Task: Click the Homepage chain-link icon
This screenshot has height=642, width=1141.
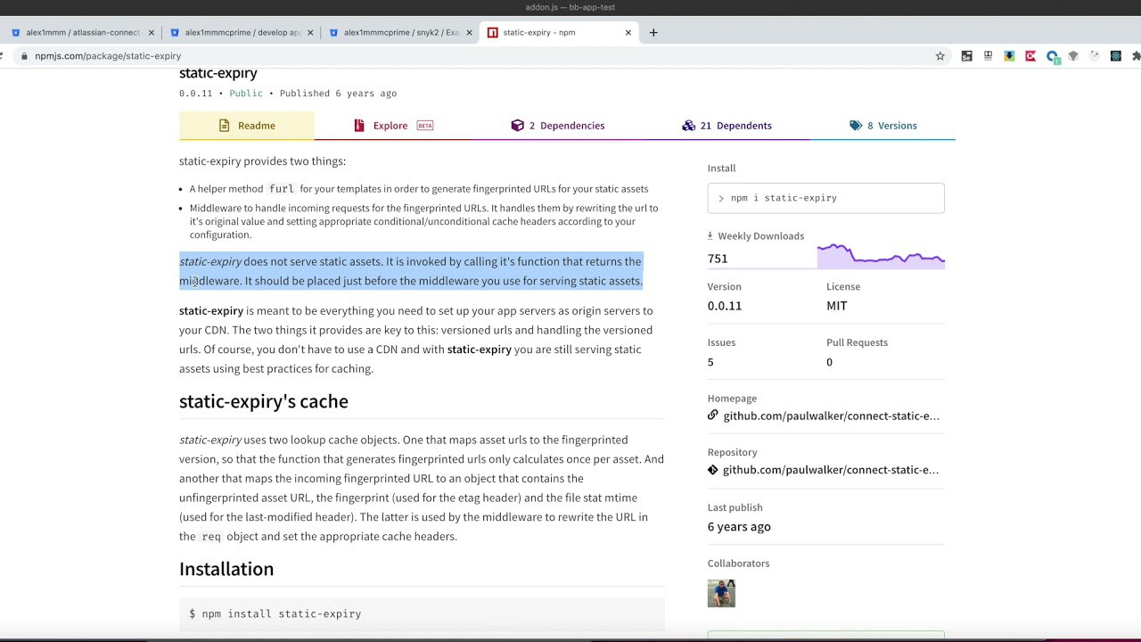Action: 713,416
